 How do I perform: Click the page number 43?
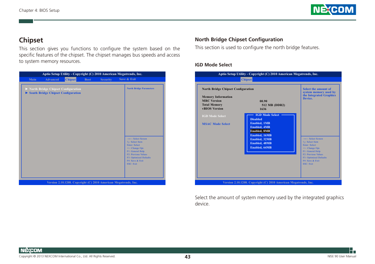(187, 257)
